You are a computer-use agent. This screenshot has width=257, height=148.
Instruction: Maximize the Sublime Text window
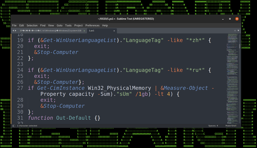click(x=230, y=19)
